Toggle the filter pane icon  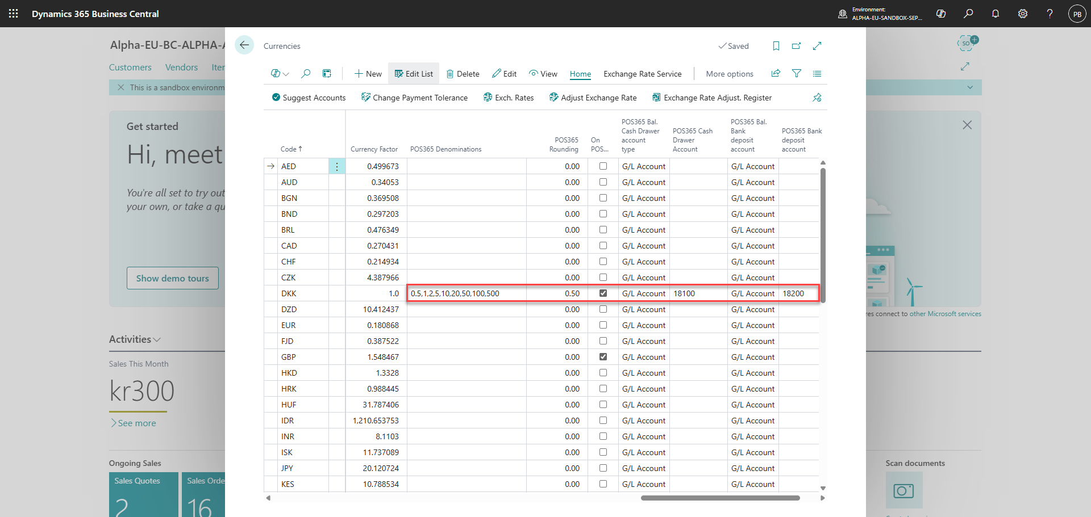(797, 74)
